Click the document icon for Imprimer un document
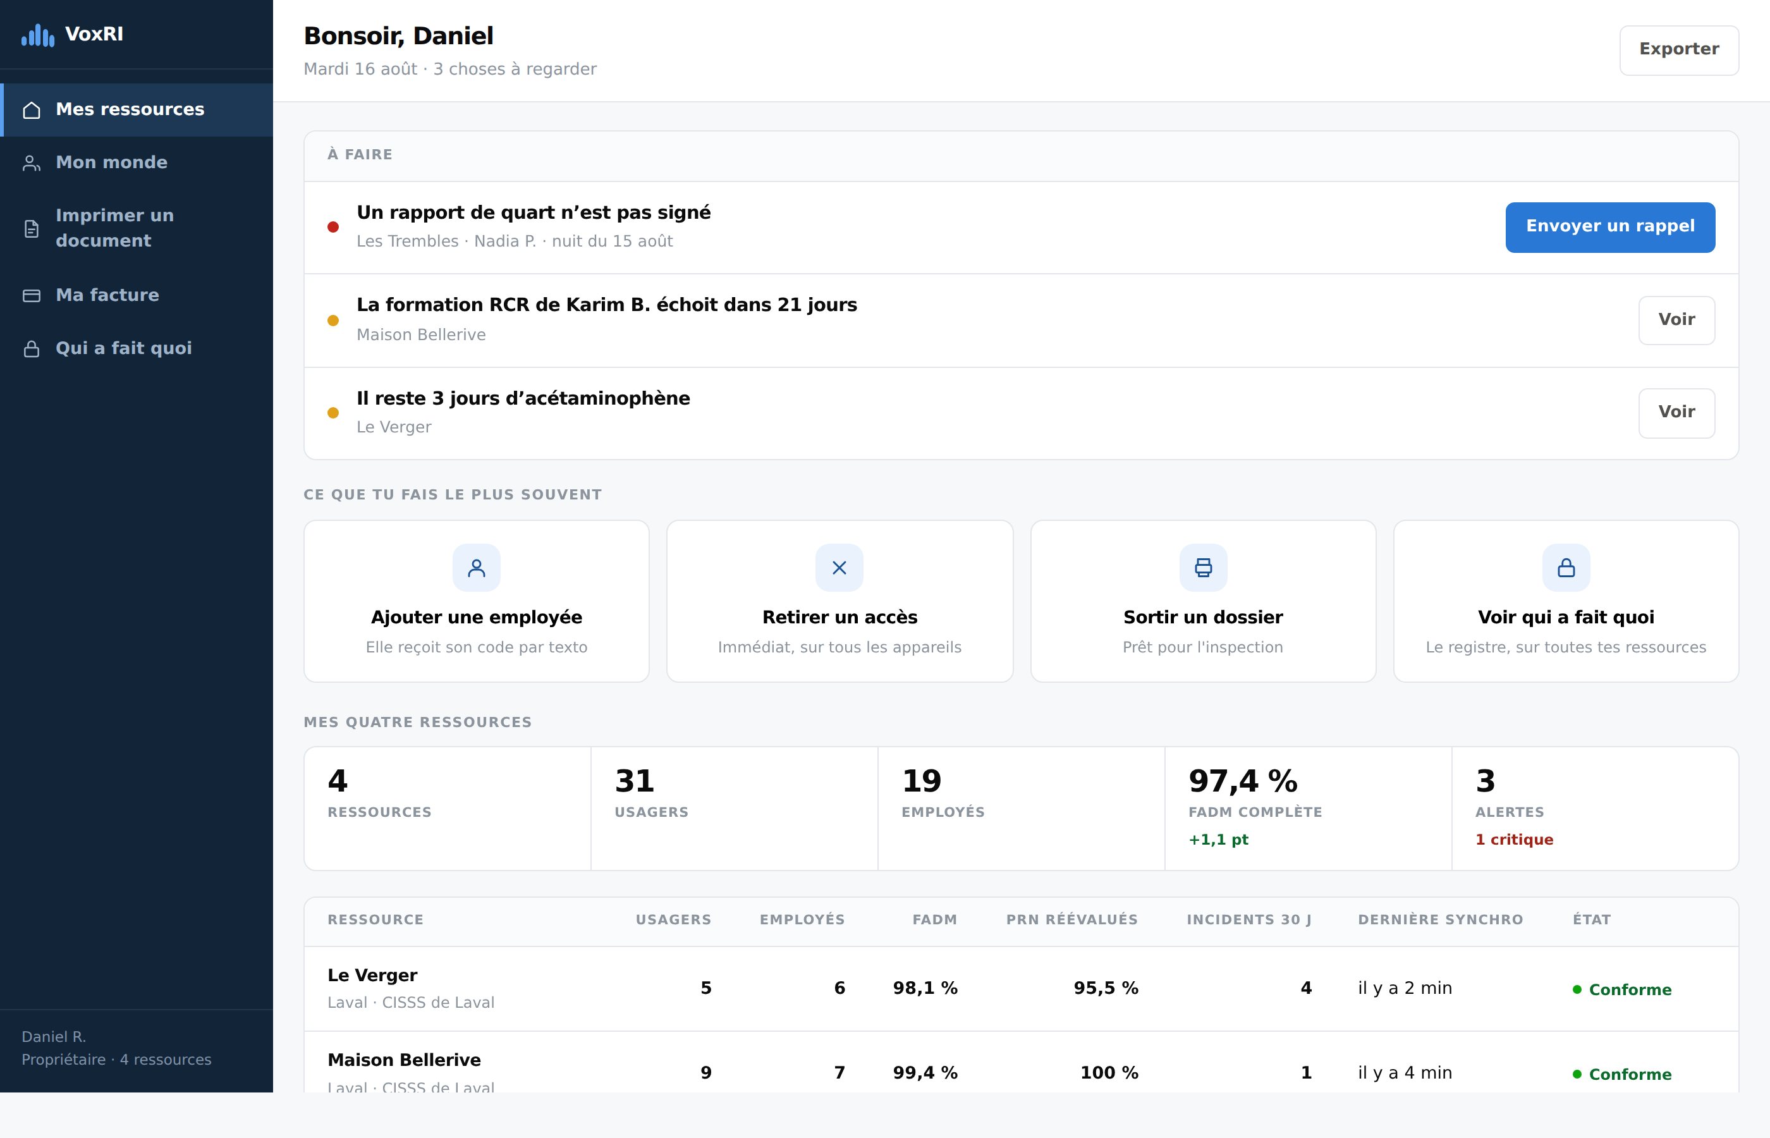This screenshot has width=1770, height=1138. point(32,229)
